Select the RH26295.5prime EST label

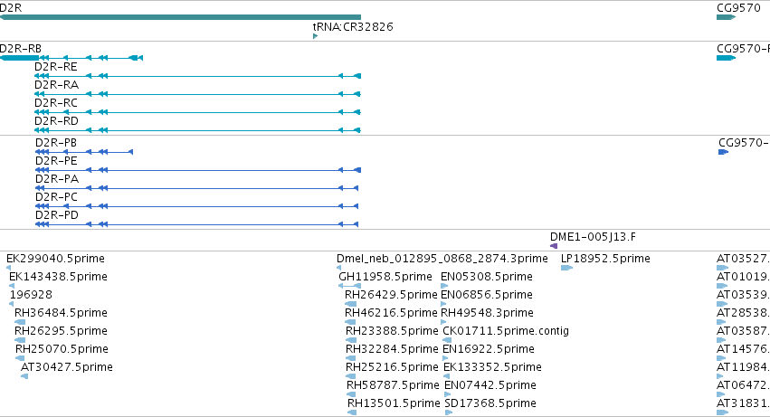click(61, 331)
